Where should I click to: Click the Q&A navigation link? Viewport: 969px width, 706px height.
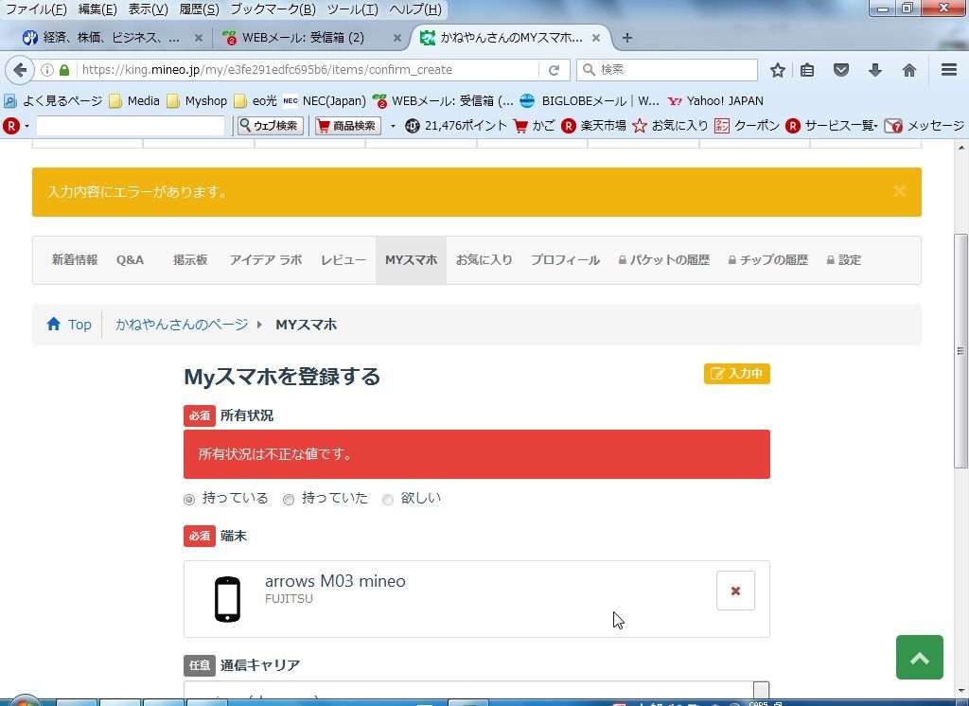(x=130, y=260)
